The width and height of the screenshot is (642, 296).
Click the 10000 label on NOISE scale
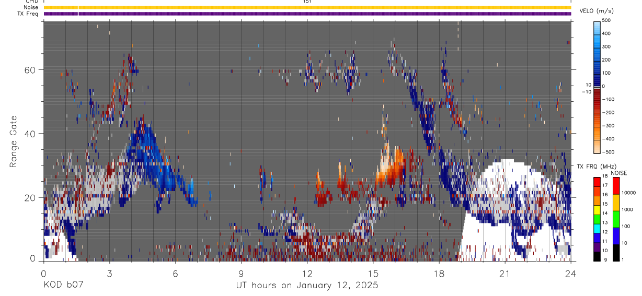click(628, 193)
